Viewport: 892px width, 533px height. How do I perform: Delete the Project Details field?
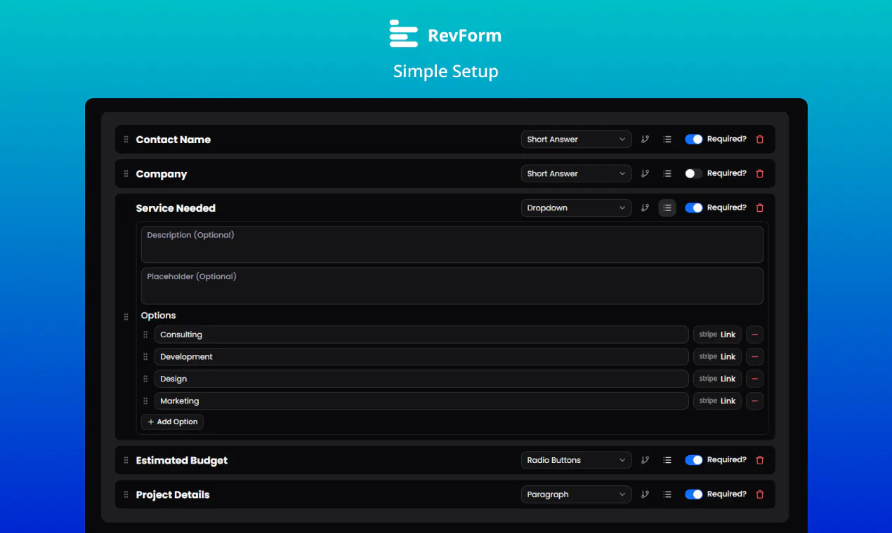759,495
